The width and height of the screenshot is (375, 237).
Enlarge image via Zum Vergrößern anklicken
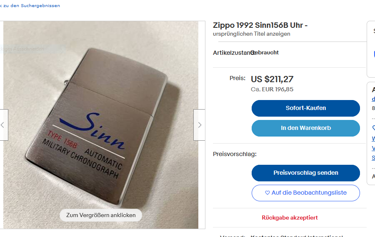coord(101,215)
